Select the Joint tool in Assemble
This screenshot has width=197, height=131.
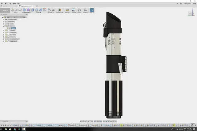click(x=53, y=10)
